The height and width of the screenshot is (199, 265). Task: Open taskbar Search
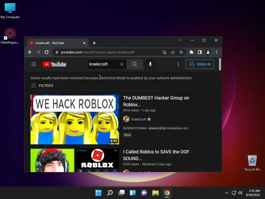110,193
